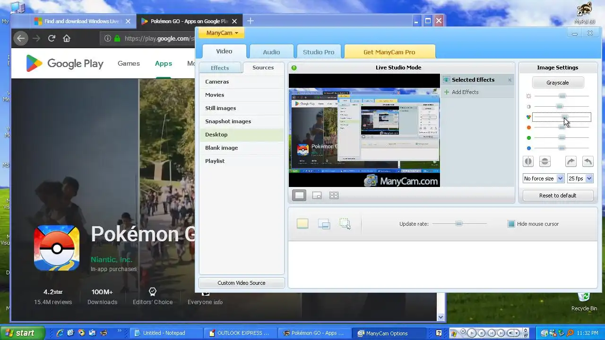Open the 25 fps frame rate dropdown
Viewport: 605px width, 340px height.
tap(580, 178)
